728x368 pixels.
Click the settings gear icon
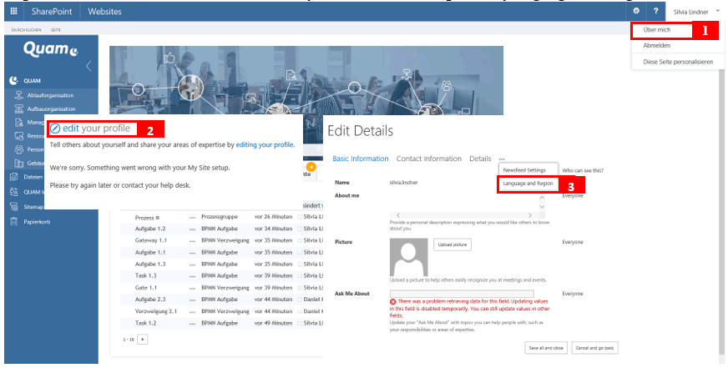(636, 11)
